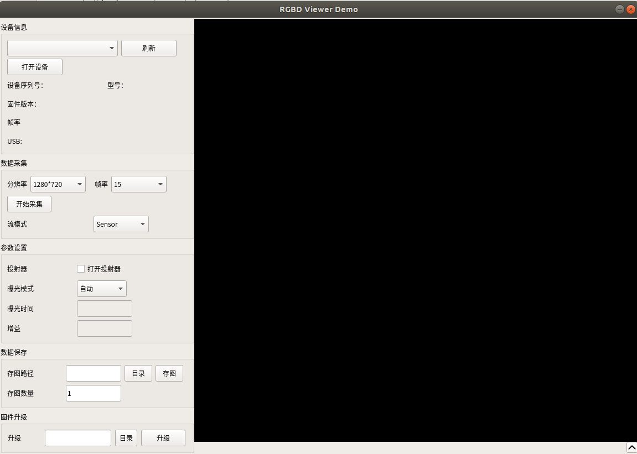
Task: Select the 存图数量 field showing 1
Action: (x=93, y=393)
